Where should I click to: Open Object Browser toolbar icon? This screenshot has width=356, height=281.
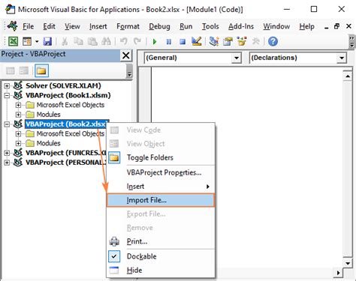(242, 41)
